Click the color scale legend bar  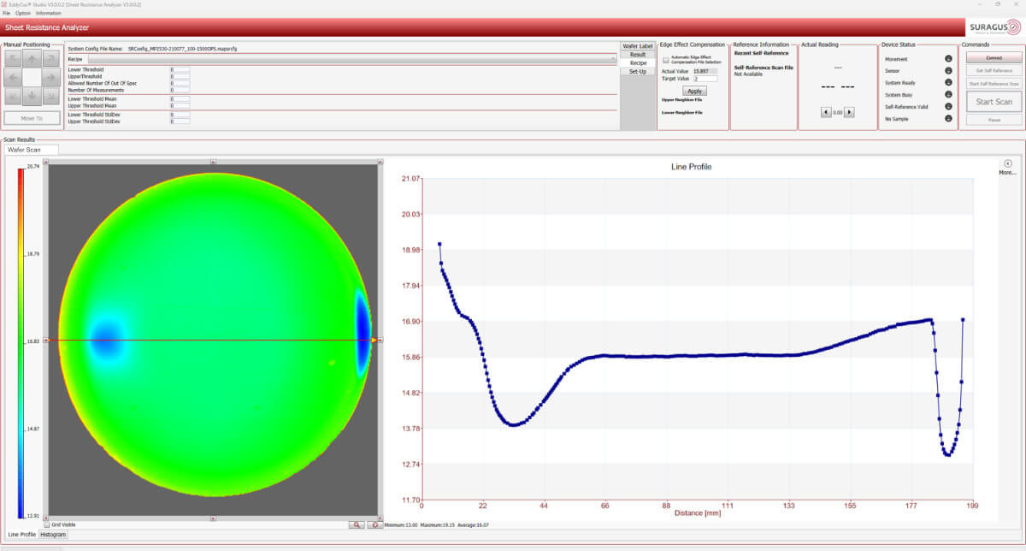(x=21, y=342)
